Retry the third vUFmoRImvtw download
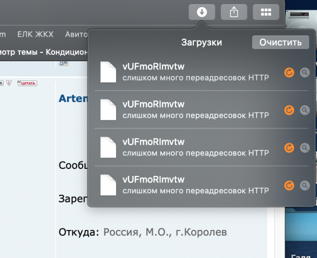The image size is (317, 258). (x=289, y=147)
